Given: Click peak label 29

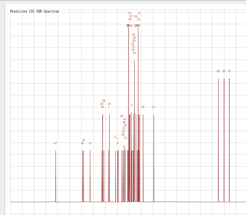Looking at the screenshot, I should pos(134,53).
